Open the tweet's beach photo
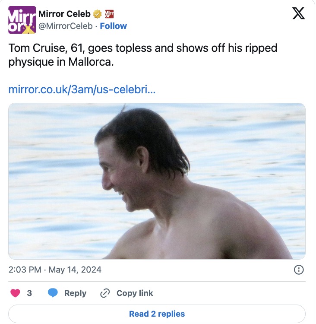This screenshot has height=324, width=316. coord(157,181)
